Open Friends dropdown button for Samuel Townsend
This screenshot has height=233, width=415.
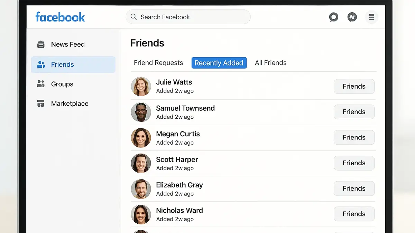(x=354, y=112)
